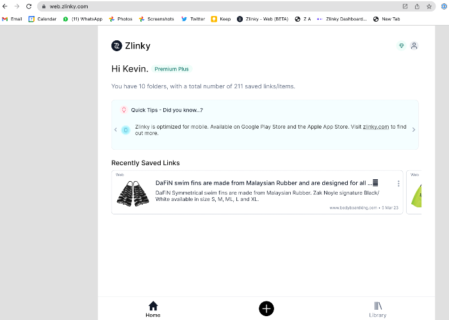Image resolution: width=449 pixels, height=320 pixels.
Task: Open the New Tab bookmark
Action: tap(387, 19)
